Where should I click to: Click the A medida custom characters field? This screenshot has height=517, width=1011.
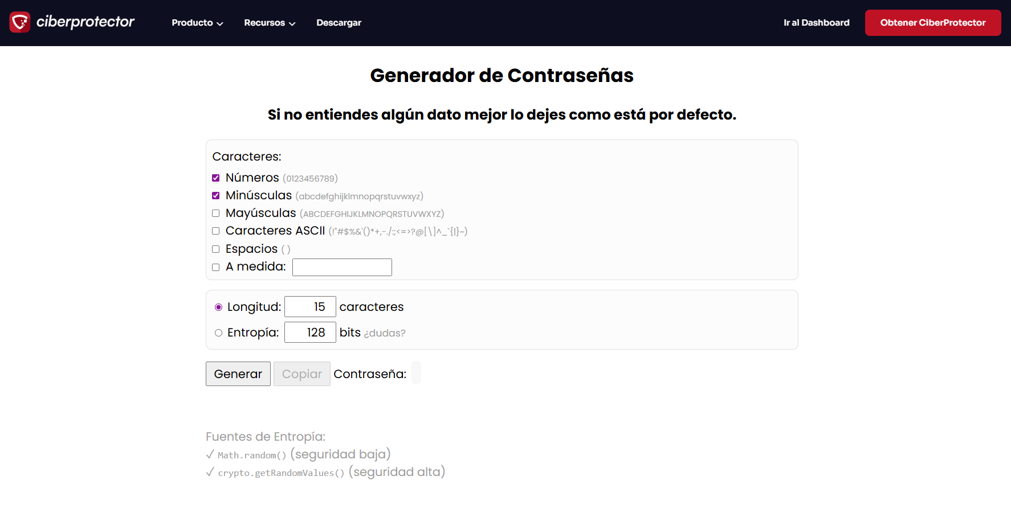[342, 267]
